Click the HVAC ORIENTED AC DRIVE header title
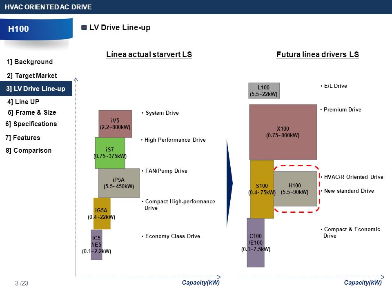The image size is (392, 294). pos(48,7)
